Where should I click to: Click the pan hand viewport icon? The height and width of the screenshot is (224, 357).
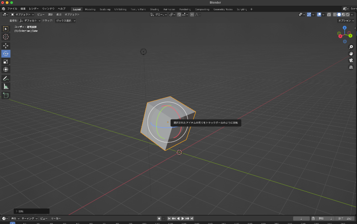(351, 54)
